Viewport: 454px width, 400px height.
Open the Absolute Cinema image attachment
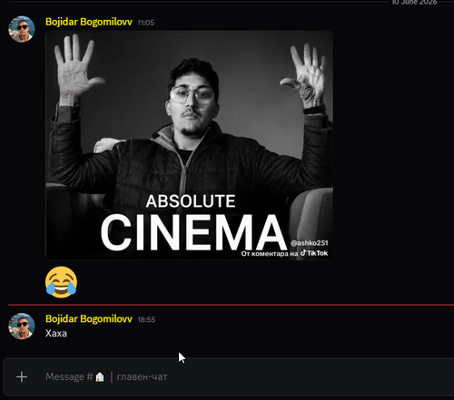(189, 145)
